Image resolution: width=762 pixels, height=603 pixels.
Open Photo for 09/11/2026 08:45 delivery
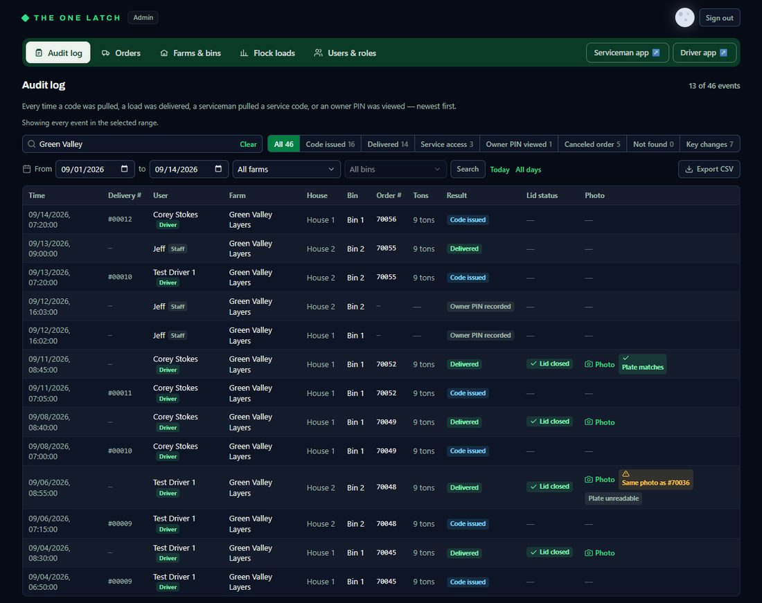coord(600,364)
